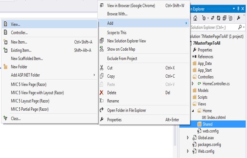Click the Sync with Active Document icon

click(213, 18)
